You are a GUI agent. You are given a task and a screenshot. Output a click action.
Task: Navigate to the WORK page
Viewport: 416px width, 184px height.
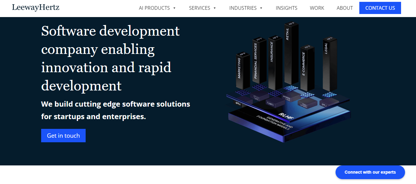317,8
